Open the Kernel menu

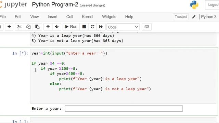[88, 17]
